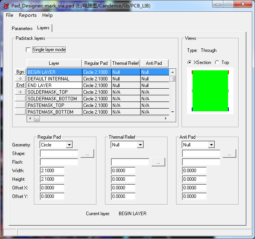Image resolution: width=255 pixels, height=239 pixels.
Task: Click the horizontal scrollbar thumb of layer list
Action: (x=37, y=119)
